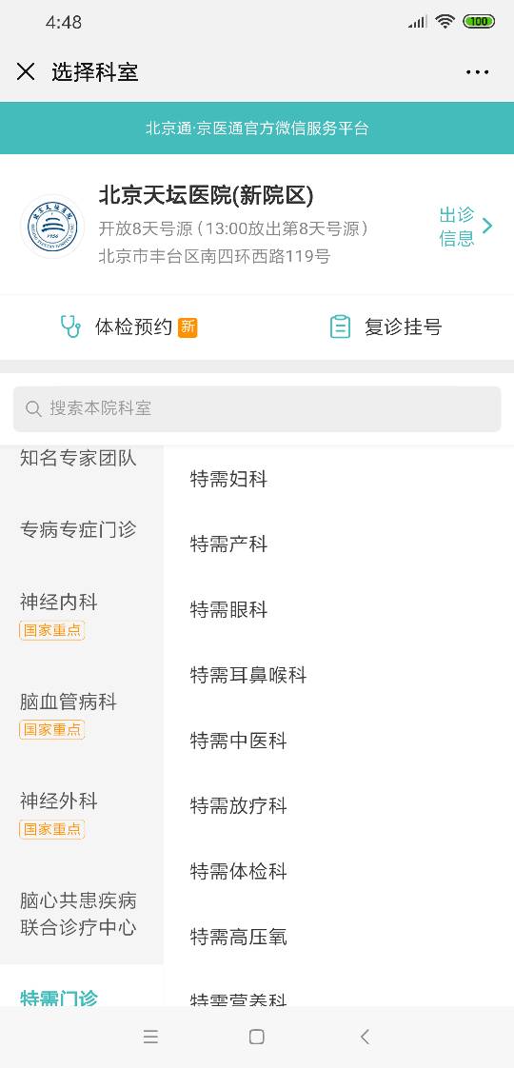
Task: Tap the hospital logo thumbnail
Action: tap(52, 227)
